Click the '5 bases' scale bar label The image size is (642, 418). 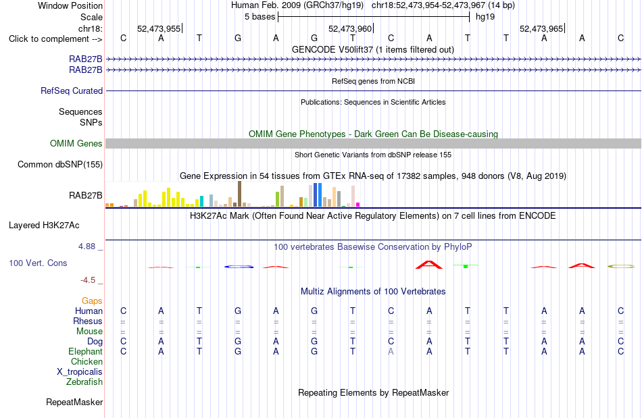pyautogui.click(x=260, y=17)
